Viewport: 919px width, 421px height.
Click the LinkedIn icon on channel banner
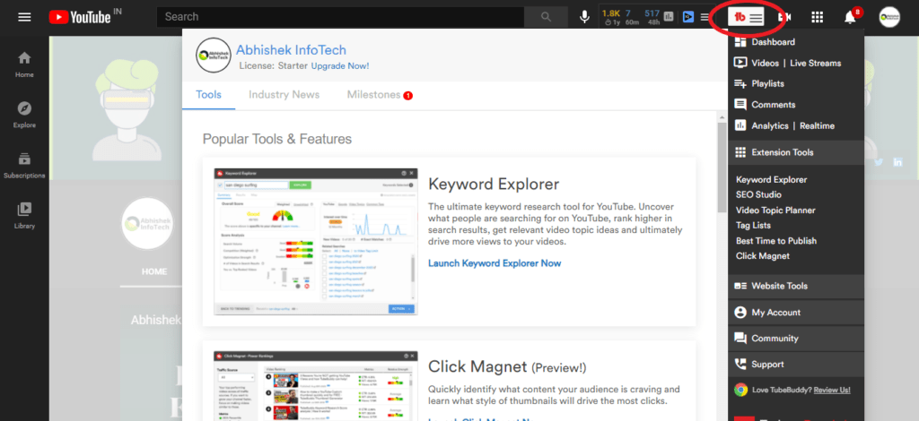click(897, 162)
